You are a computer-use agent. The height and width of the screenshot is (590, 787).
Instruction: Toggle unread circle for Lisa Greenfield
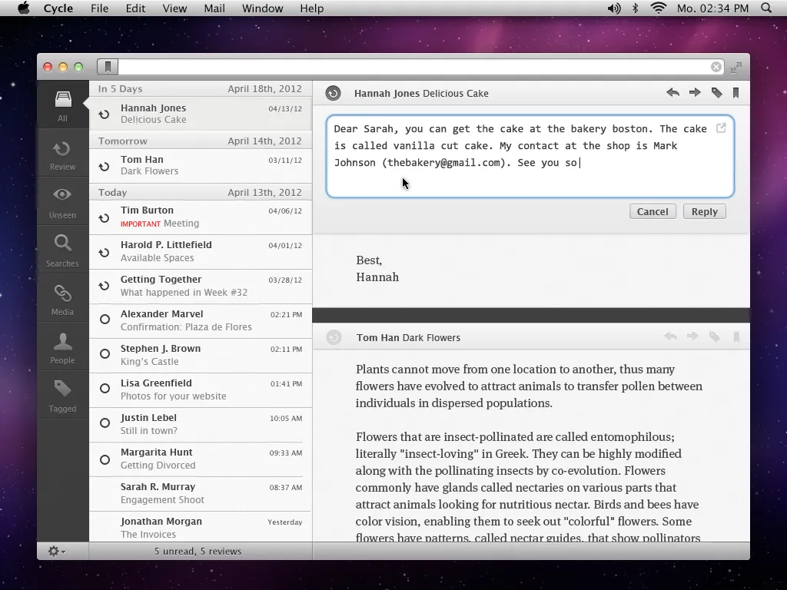coord(105,389)
